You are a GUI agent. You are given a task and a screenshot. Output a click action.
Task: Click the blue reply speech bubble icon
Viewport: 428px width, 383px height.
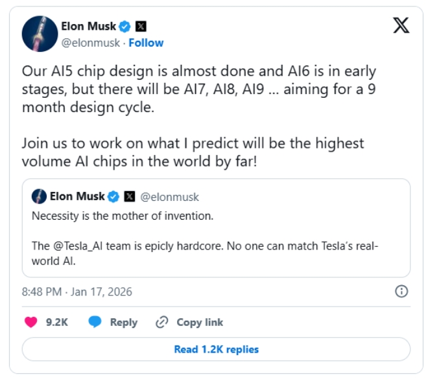click(x=95, y=322)
